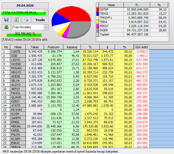
Task: Select the QUAGR stock cell
Action: [x=18, y=97]
